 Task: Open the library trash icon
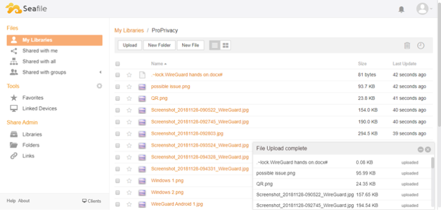click(407, 45)
